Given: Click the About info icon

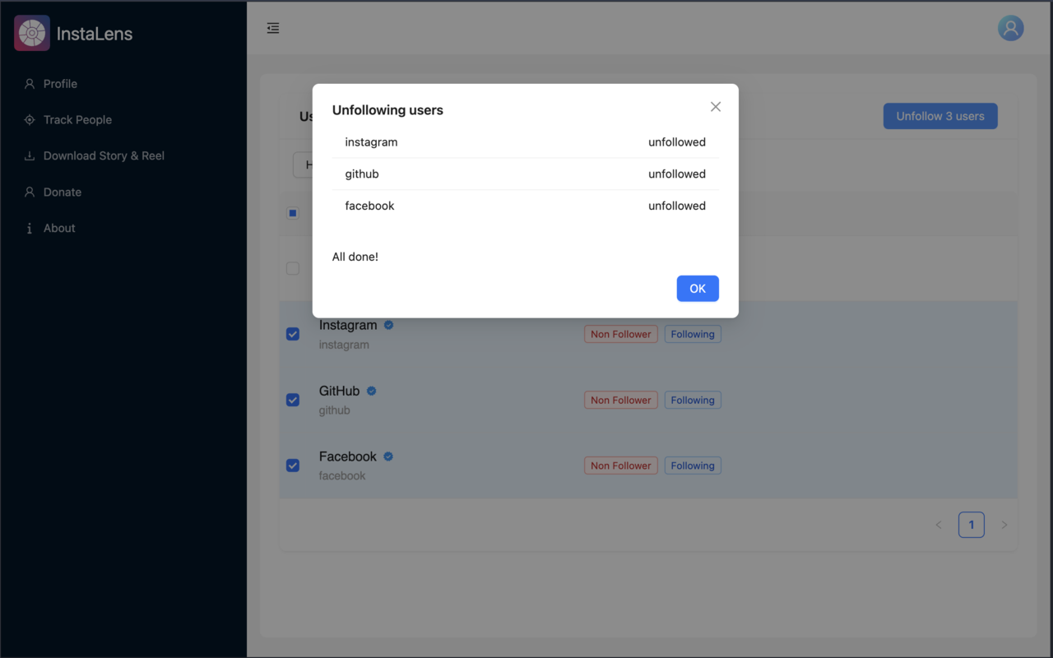Looking at the screenshot, I should pyautogui.click(x=30, y=229).
